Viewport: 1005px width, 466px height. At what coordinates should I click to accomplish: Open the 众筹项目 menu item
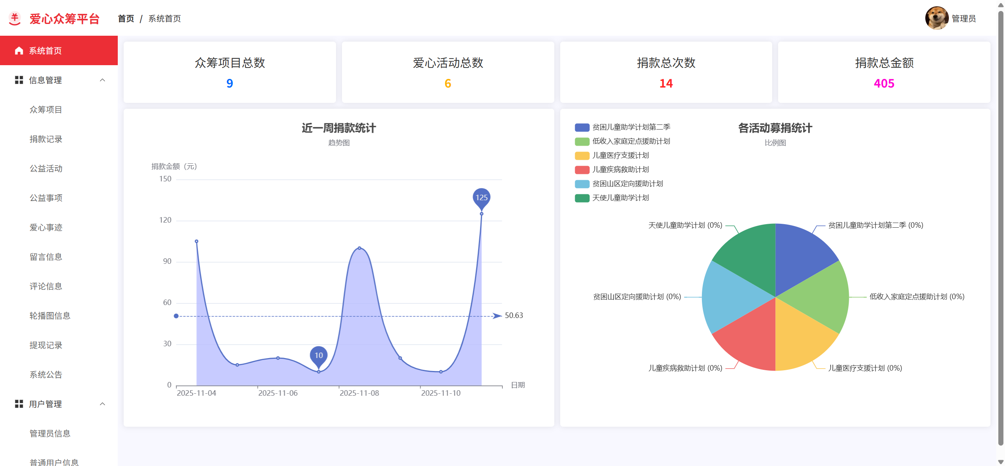46,110
